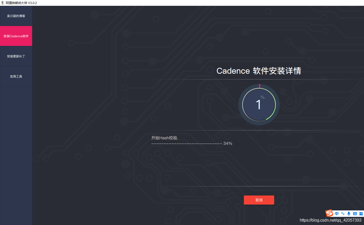The height and width of the screenshot is (225, 364).
Task: Open the Sogou toolbox grid icon
Action: tap(361, 214)
